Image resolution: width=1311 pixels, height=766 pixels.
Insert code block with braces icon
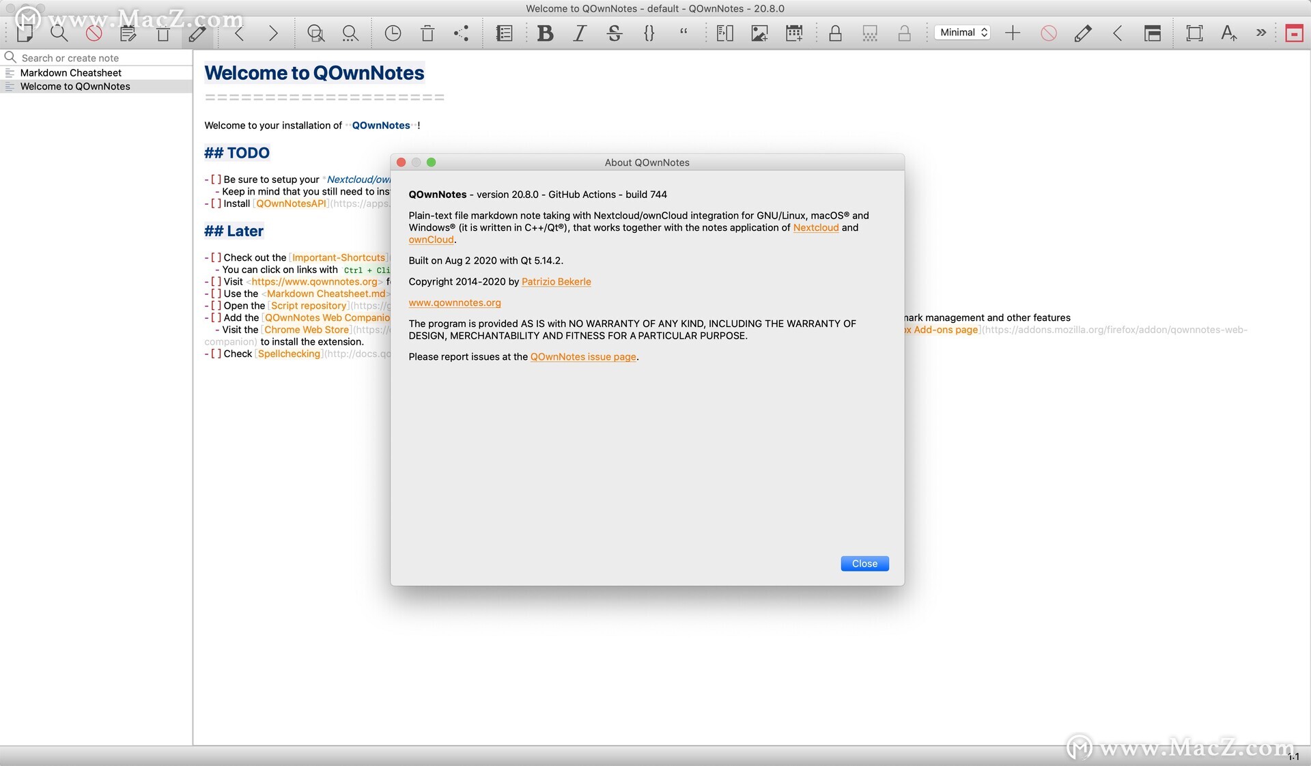(649, 33)
